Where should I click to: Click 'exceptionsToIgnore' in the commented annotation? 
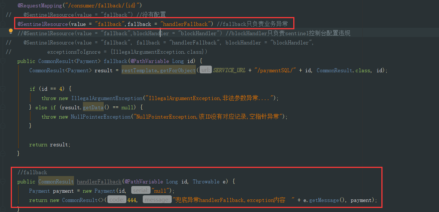coord(74,52)
